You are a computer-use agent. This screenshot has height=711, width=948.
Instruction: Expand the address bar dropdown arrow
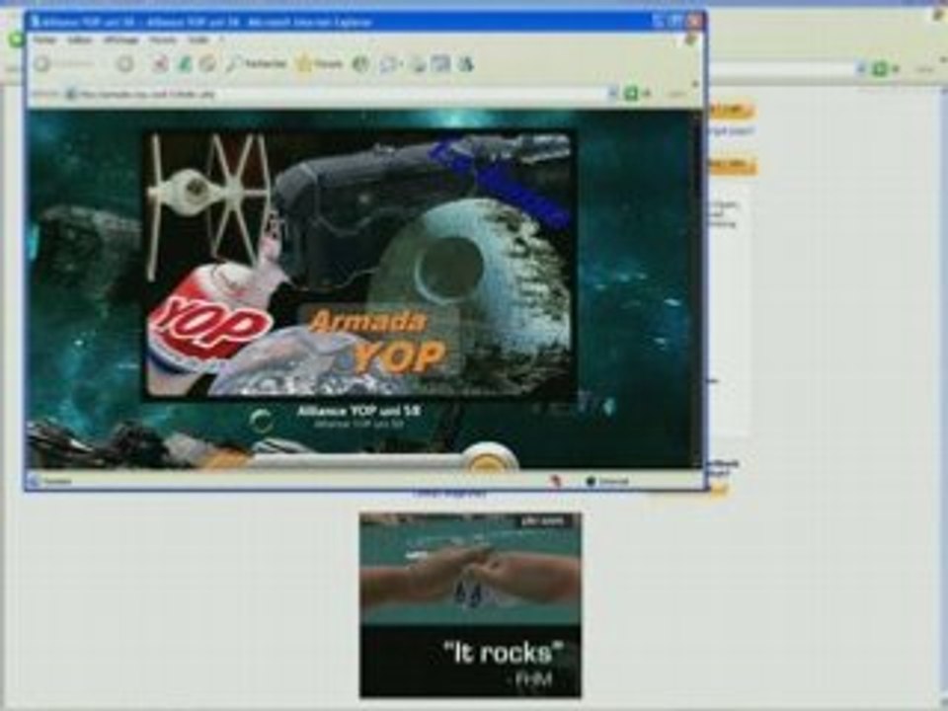tap(612, 94)
